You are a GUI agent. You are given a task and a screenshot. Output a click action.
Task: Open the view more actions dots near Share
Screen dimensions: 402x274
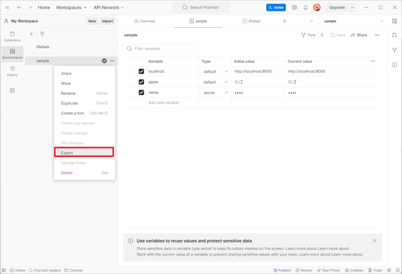point(377,35)
